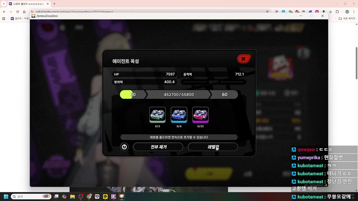Close the 나유타 뽑았어 browser tab

point(48,4)
